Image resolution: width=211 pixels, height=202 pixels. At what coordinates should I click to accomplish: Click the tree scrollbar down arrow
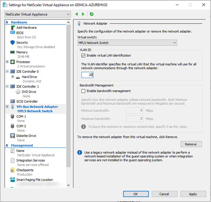pyautogui.click(x=69, y=185)
